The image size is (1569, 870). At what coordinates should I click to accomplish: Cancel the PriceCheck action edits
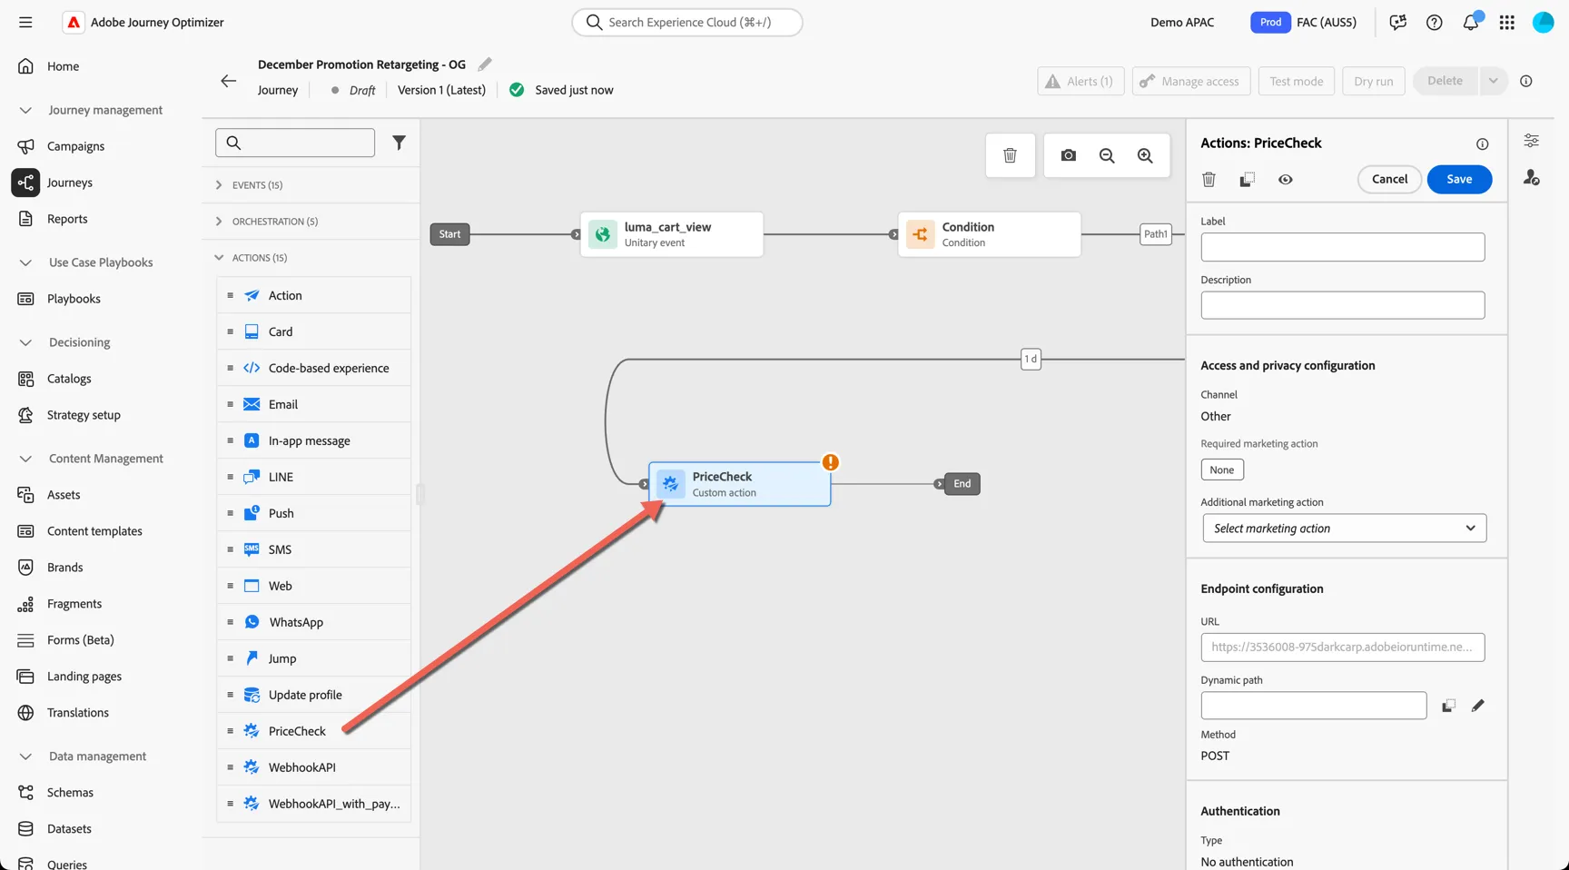click(x=1389, y=179)
